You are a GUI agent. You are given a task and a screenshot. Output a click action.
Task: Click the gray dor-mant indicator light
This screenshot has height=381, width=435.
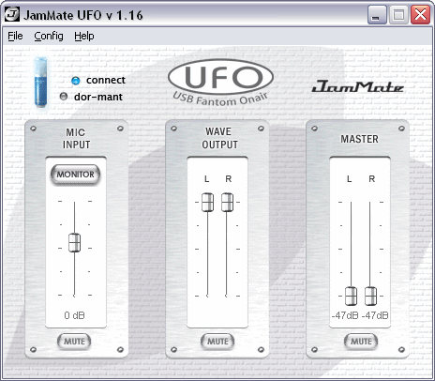click(x=64, y=97)
